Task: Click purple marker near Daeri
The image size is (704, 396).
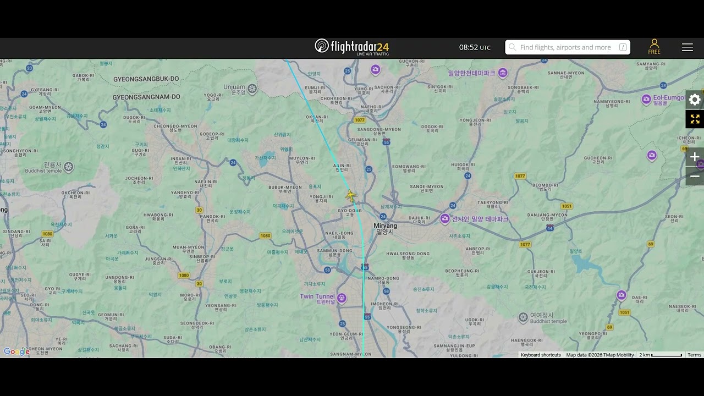Action: pyautogui.click(x=621, y=295)
